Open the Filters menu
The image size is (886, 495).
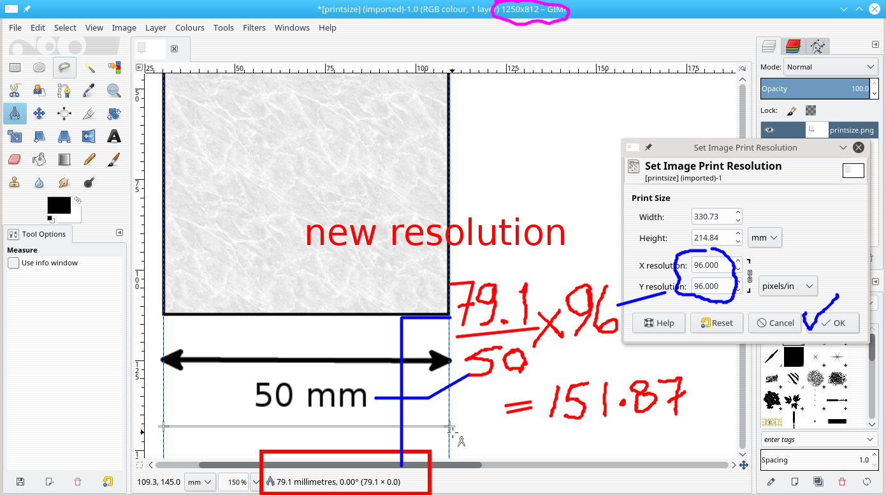[254, 27]
